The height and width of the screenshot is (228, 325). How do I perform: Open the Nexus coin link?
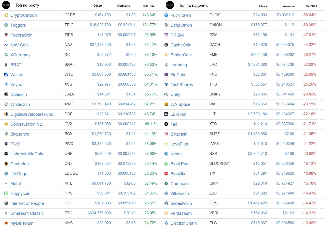point(176,154)
